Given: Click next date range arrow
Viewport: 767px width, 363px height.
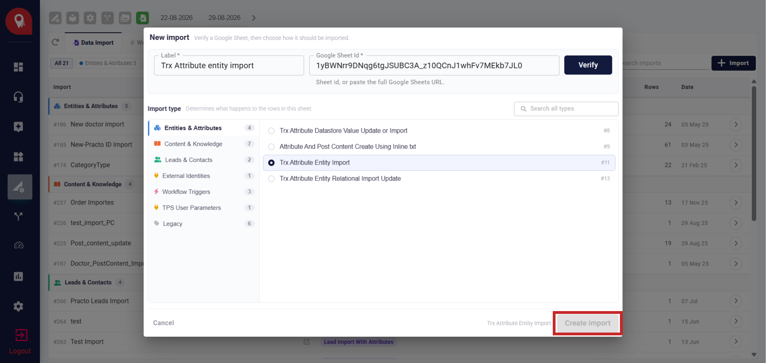Looking at the screenshot, I should point(254,18).
